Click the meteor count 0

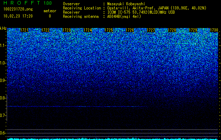50,16
